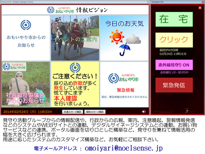Screen dimensions: 205x154
Task: Click the 情報ビジョン header logo
Action: (75, 9)
